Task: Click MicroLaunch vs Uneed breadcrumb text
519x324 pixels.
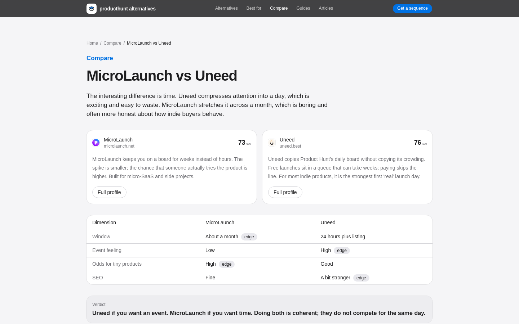Action: click(149, 43)
